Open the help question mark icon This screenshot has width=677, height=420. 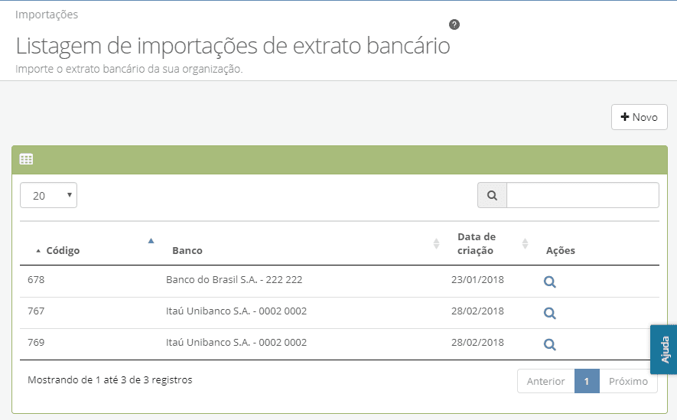pyautogui.click(x=454, y=24)
